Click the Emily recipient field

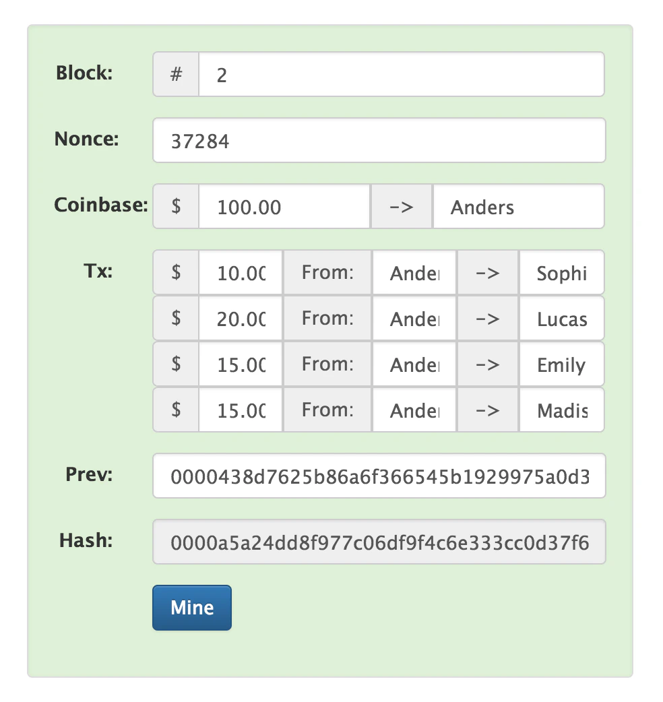coord(561,364)
